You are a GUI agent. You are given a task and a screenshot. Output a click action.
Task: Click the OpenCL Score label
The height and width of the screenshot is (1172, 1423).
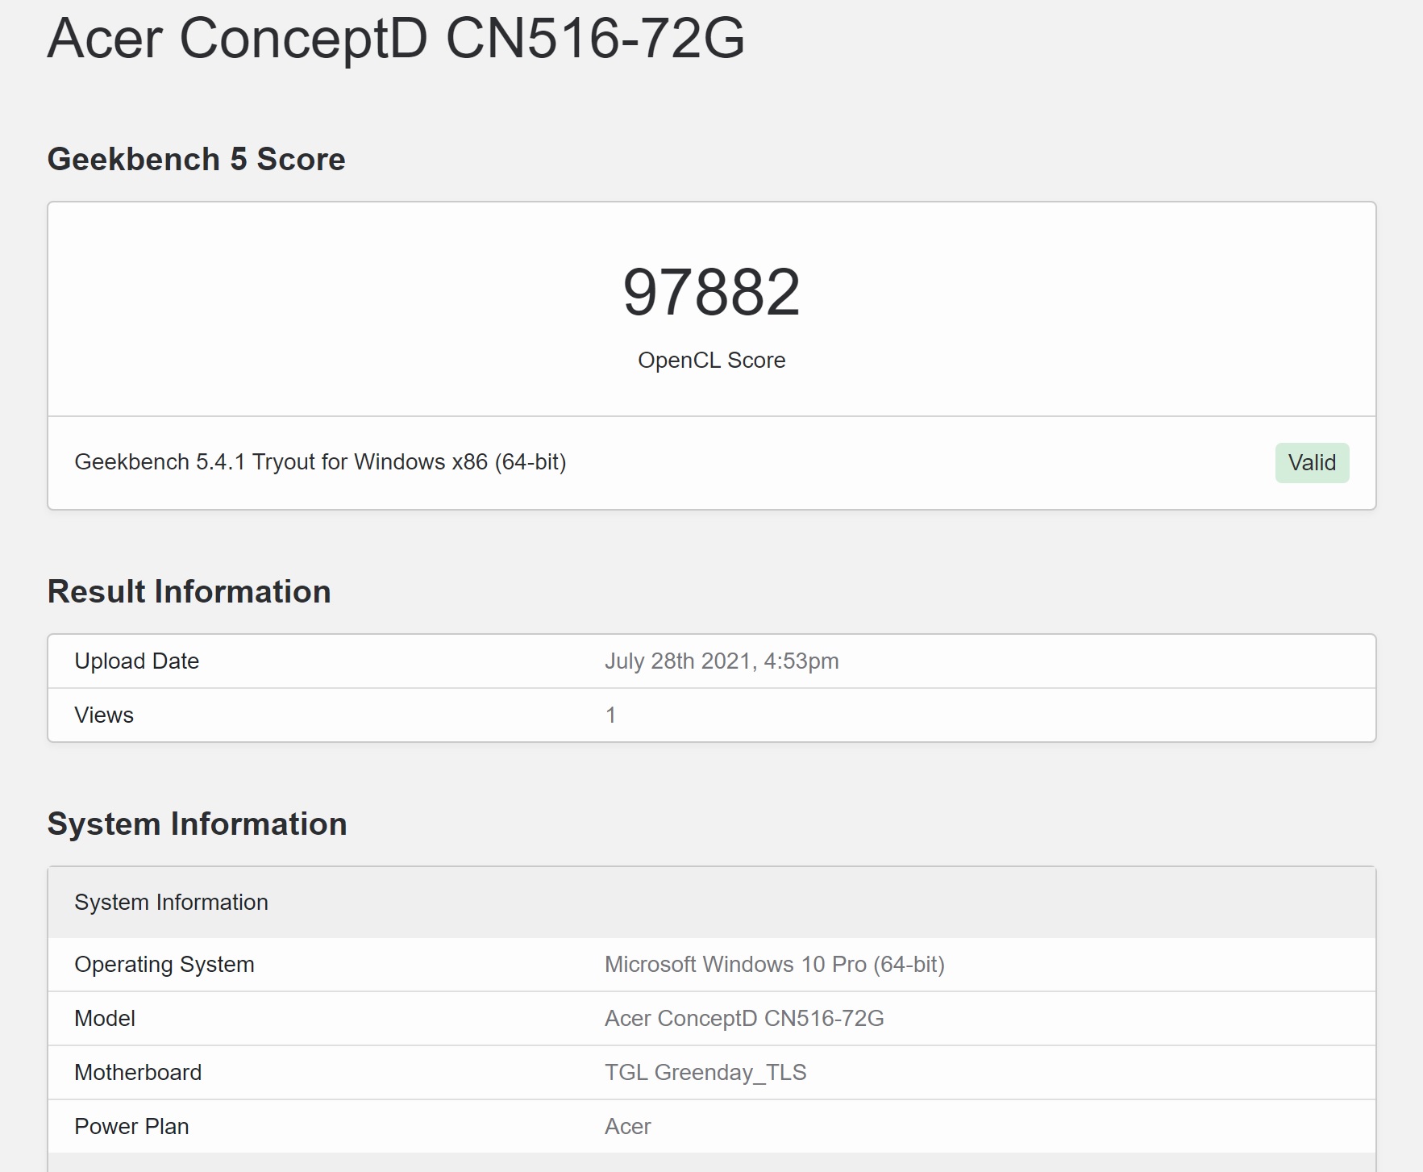[x=711, y=360]
